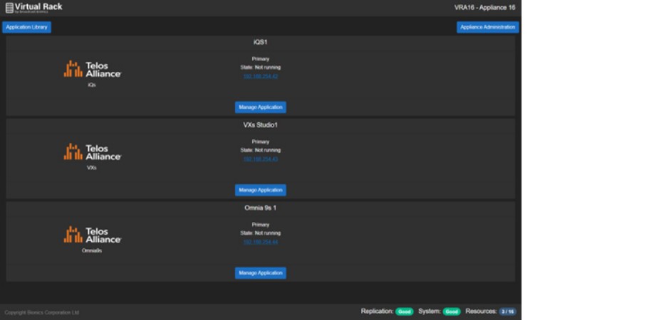Click the System Good status badge

(x=452, y=311)
